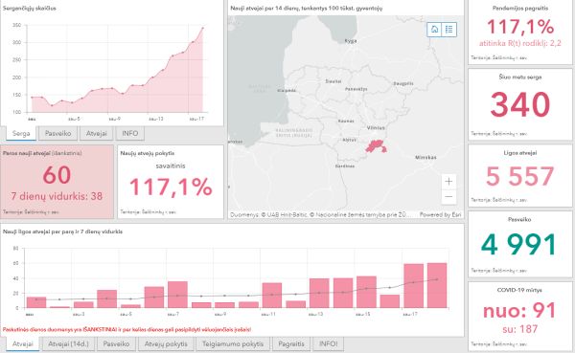Click the 'Sergančiųjų skaičius' chart title
This screenshot has height=353, width=575.
click(30, 8)
